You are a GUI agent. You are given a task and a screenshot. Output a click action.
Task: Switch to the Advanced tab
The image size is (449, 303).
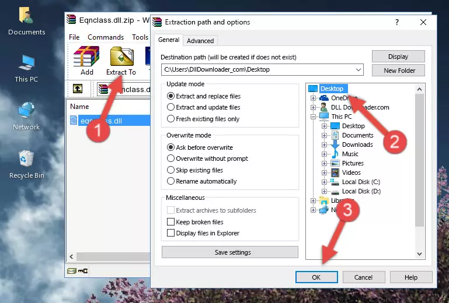200,41
